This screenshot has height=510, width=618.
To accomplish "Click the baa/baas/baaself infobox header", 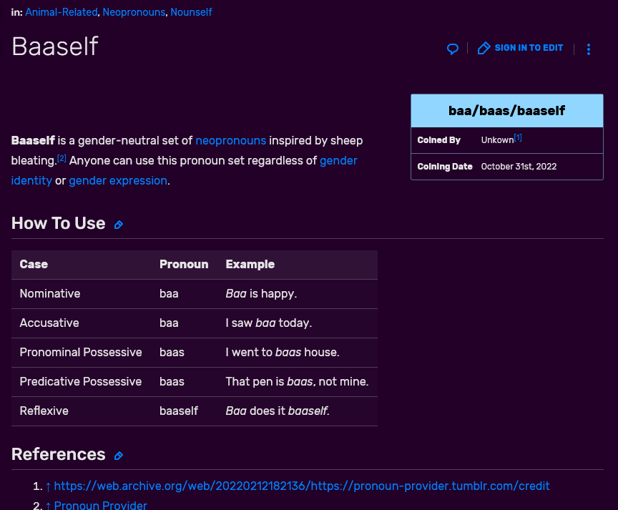I will pyautogui.click(x=507, y=111).
